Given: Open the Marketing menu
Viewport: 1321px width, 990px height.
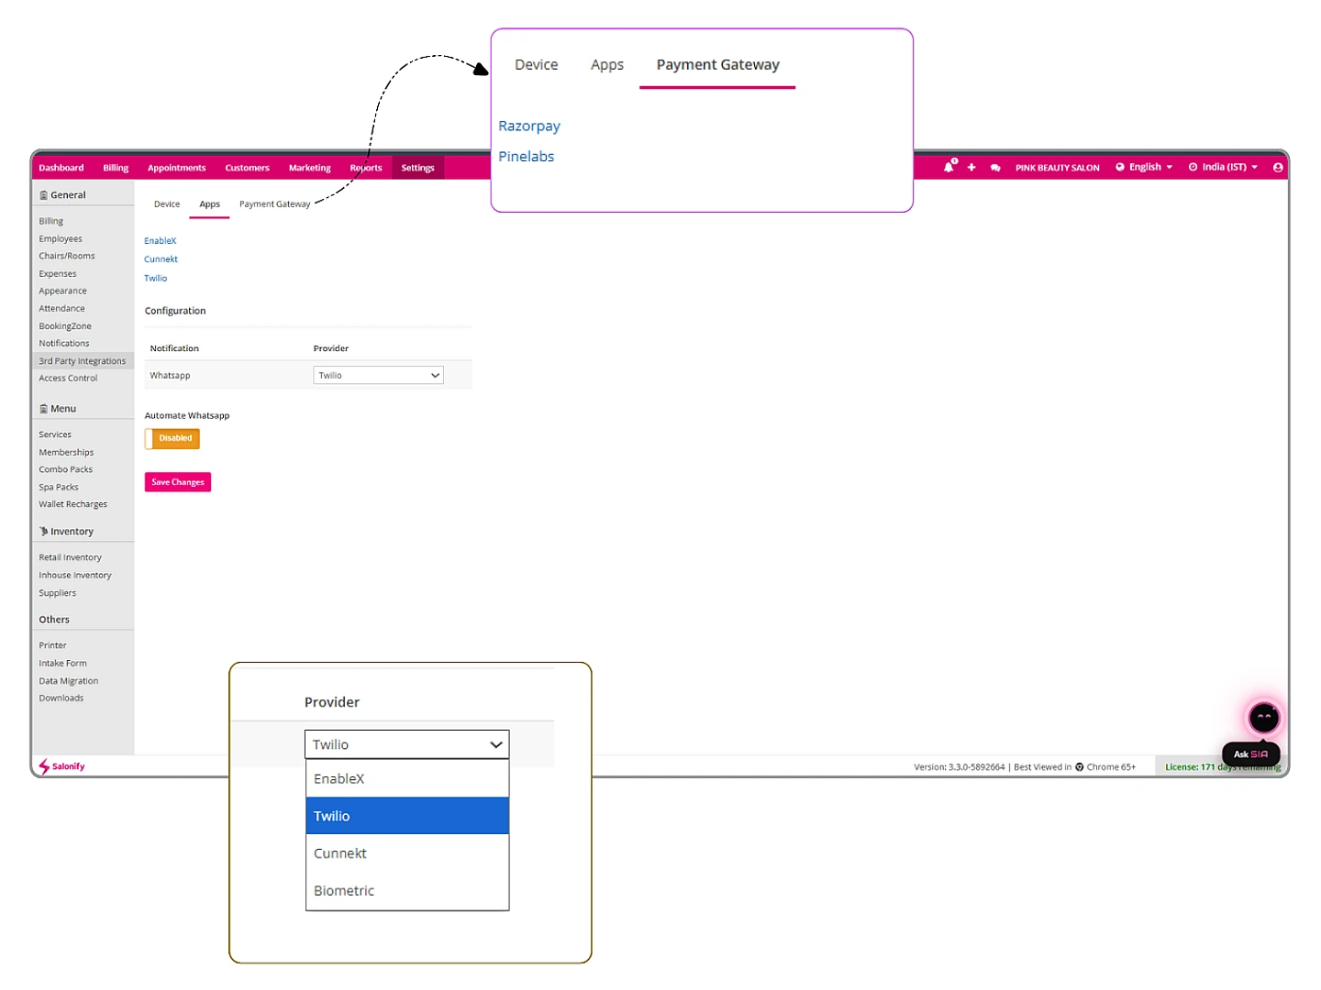Looking at the screenshot, I should pos(310,168).
